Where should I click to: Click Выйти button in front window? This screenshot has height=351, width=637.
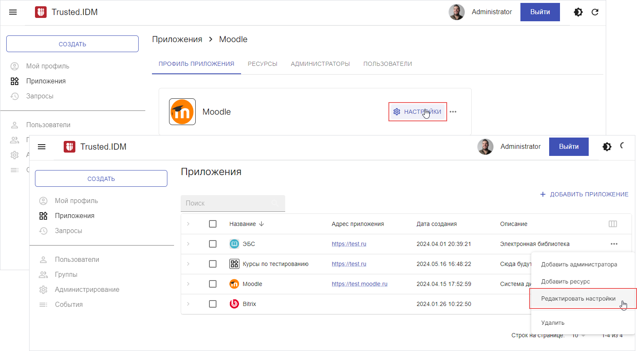point(569,147)
